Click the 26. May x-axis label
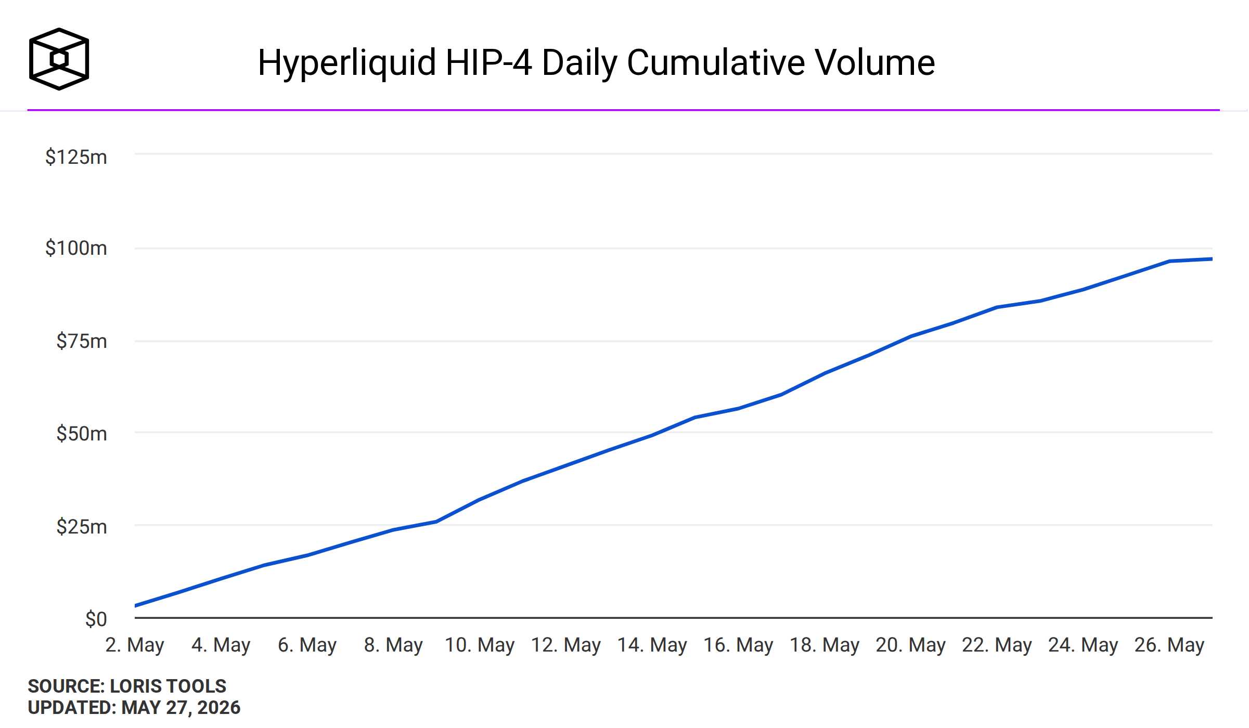 [x=1170, y=645]
